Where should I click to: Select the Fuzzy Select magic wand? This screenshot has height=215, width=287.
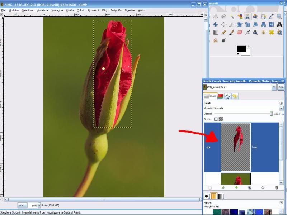point(232,16)
